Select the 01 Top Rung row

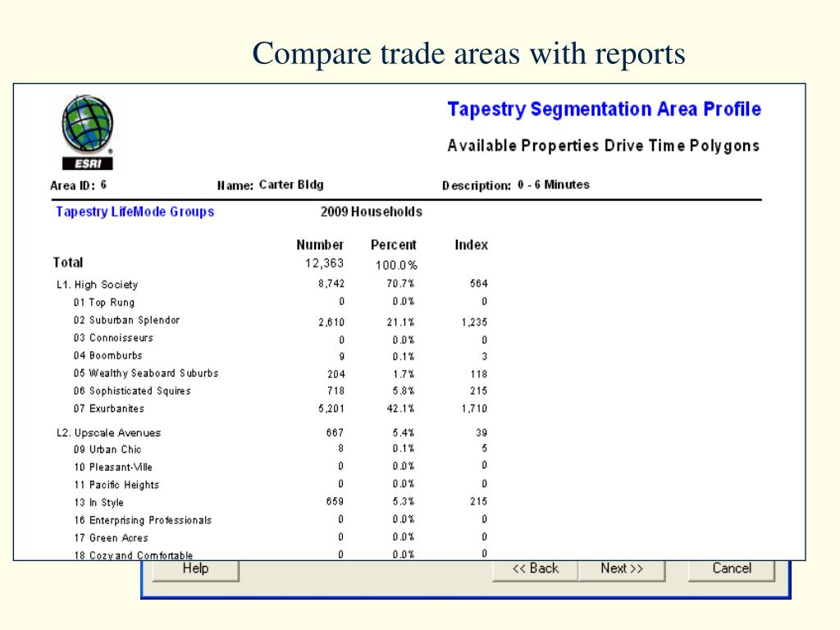281,302
